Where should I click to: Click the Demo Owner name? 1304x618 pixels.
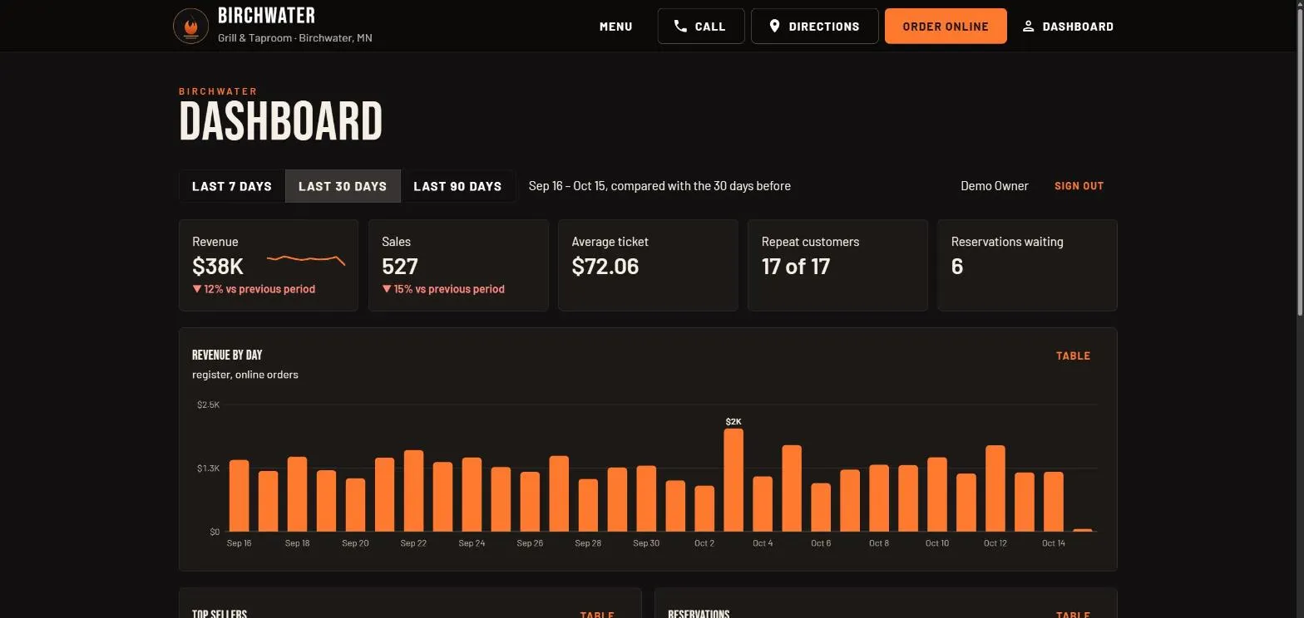(x=995, y=186)
